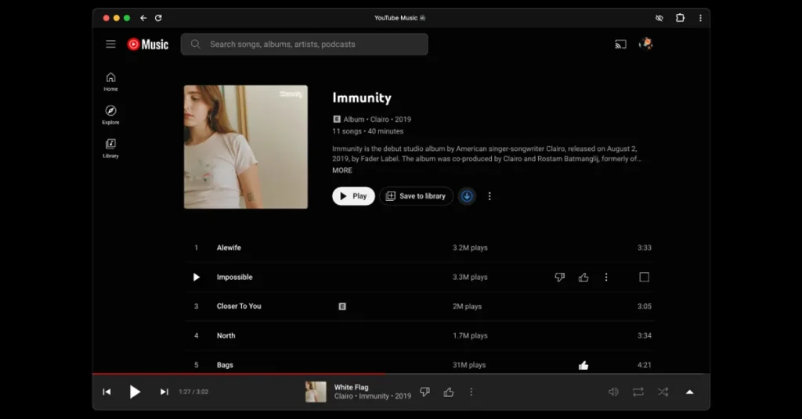Viewport: 802px width, 419px height.
Task: Select the Bags track title
Action: [225, 365]
